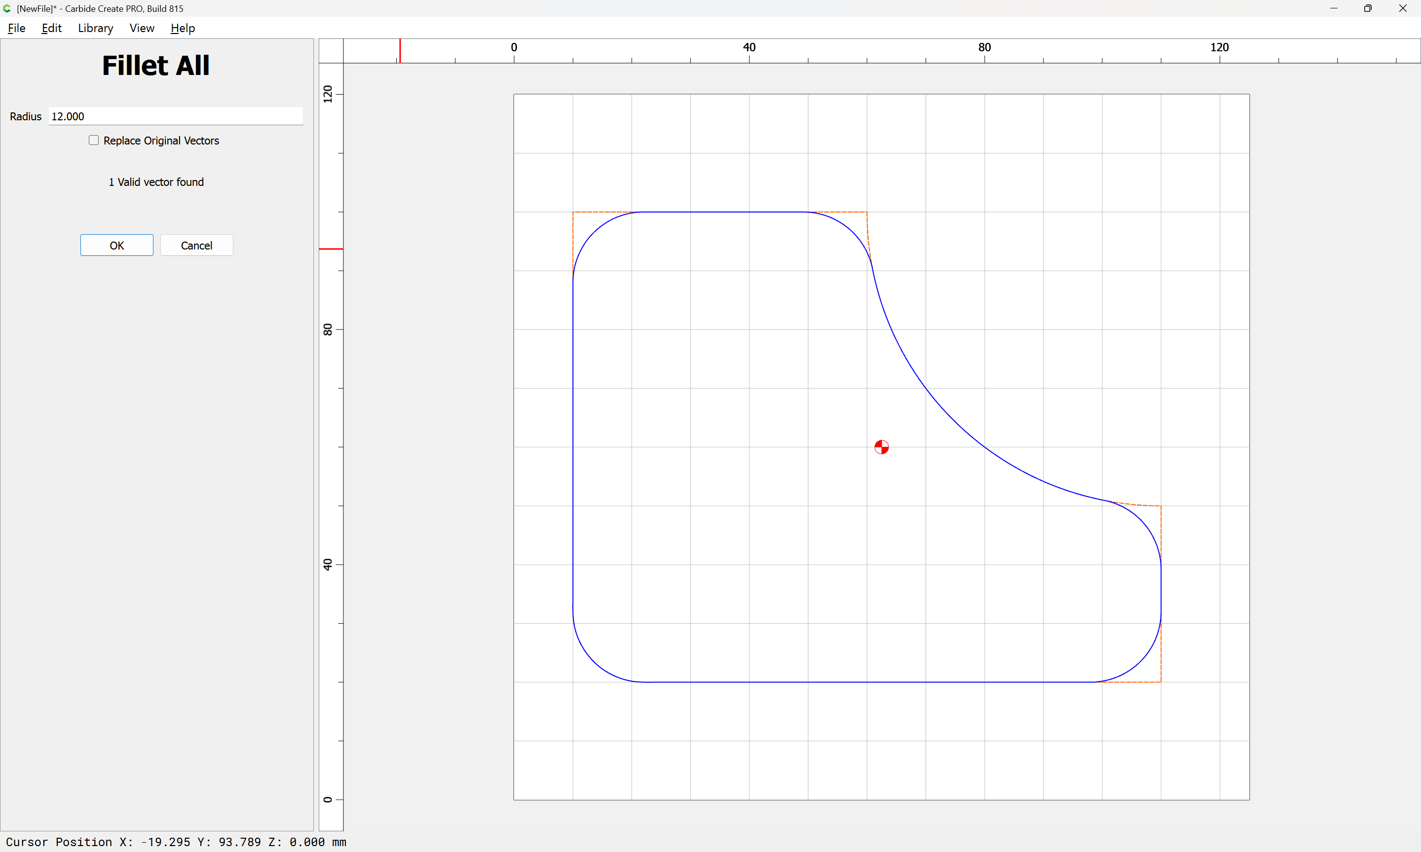Screen dimensions: 1421x852
Task: Click the '1 Valid vector found' message
Action: (x=156, y=182)
